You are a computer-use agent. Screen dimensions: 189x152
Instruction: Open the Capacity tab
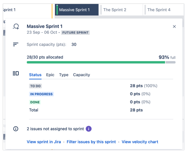(x=81, y=75)
